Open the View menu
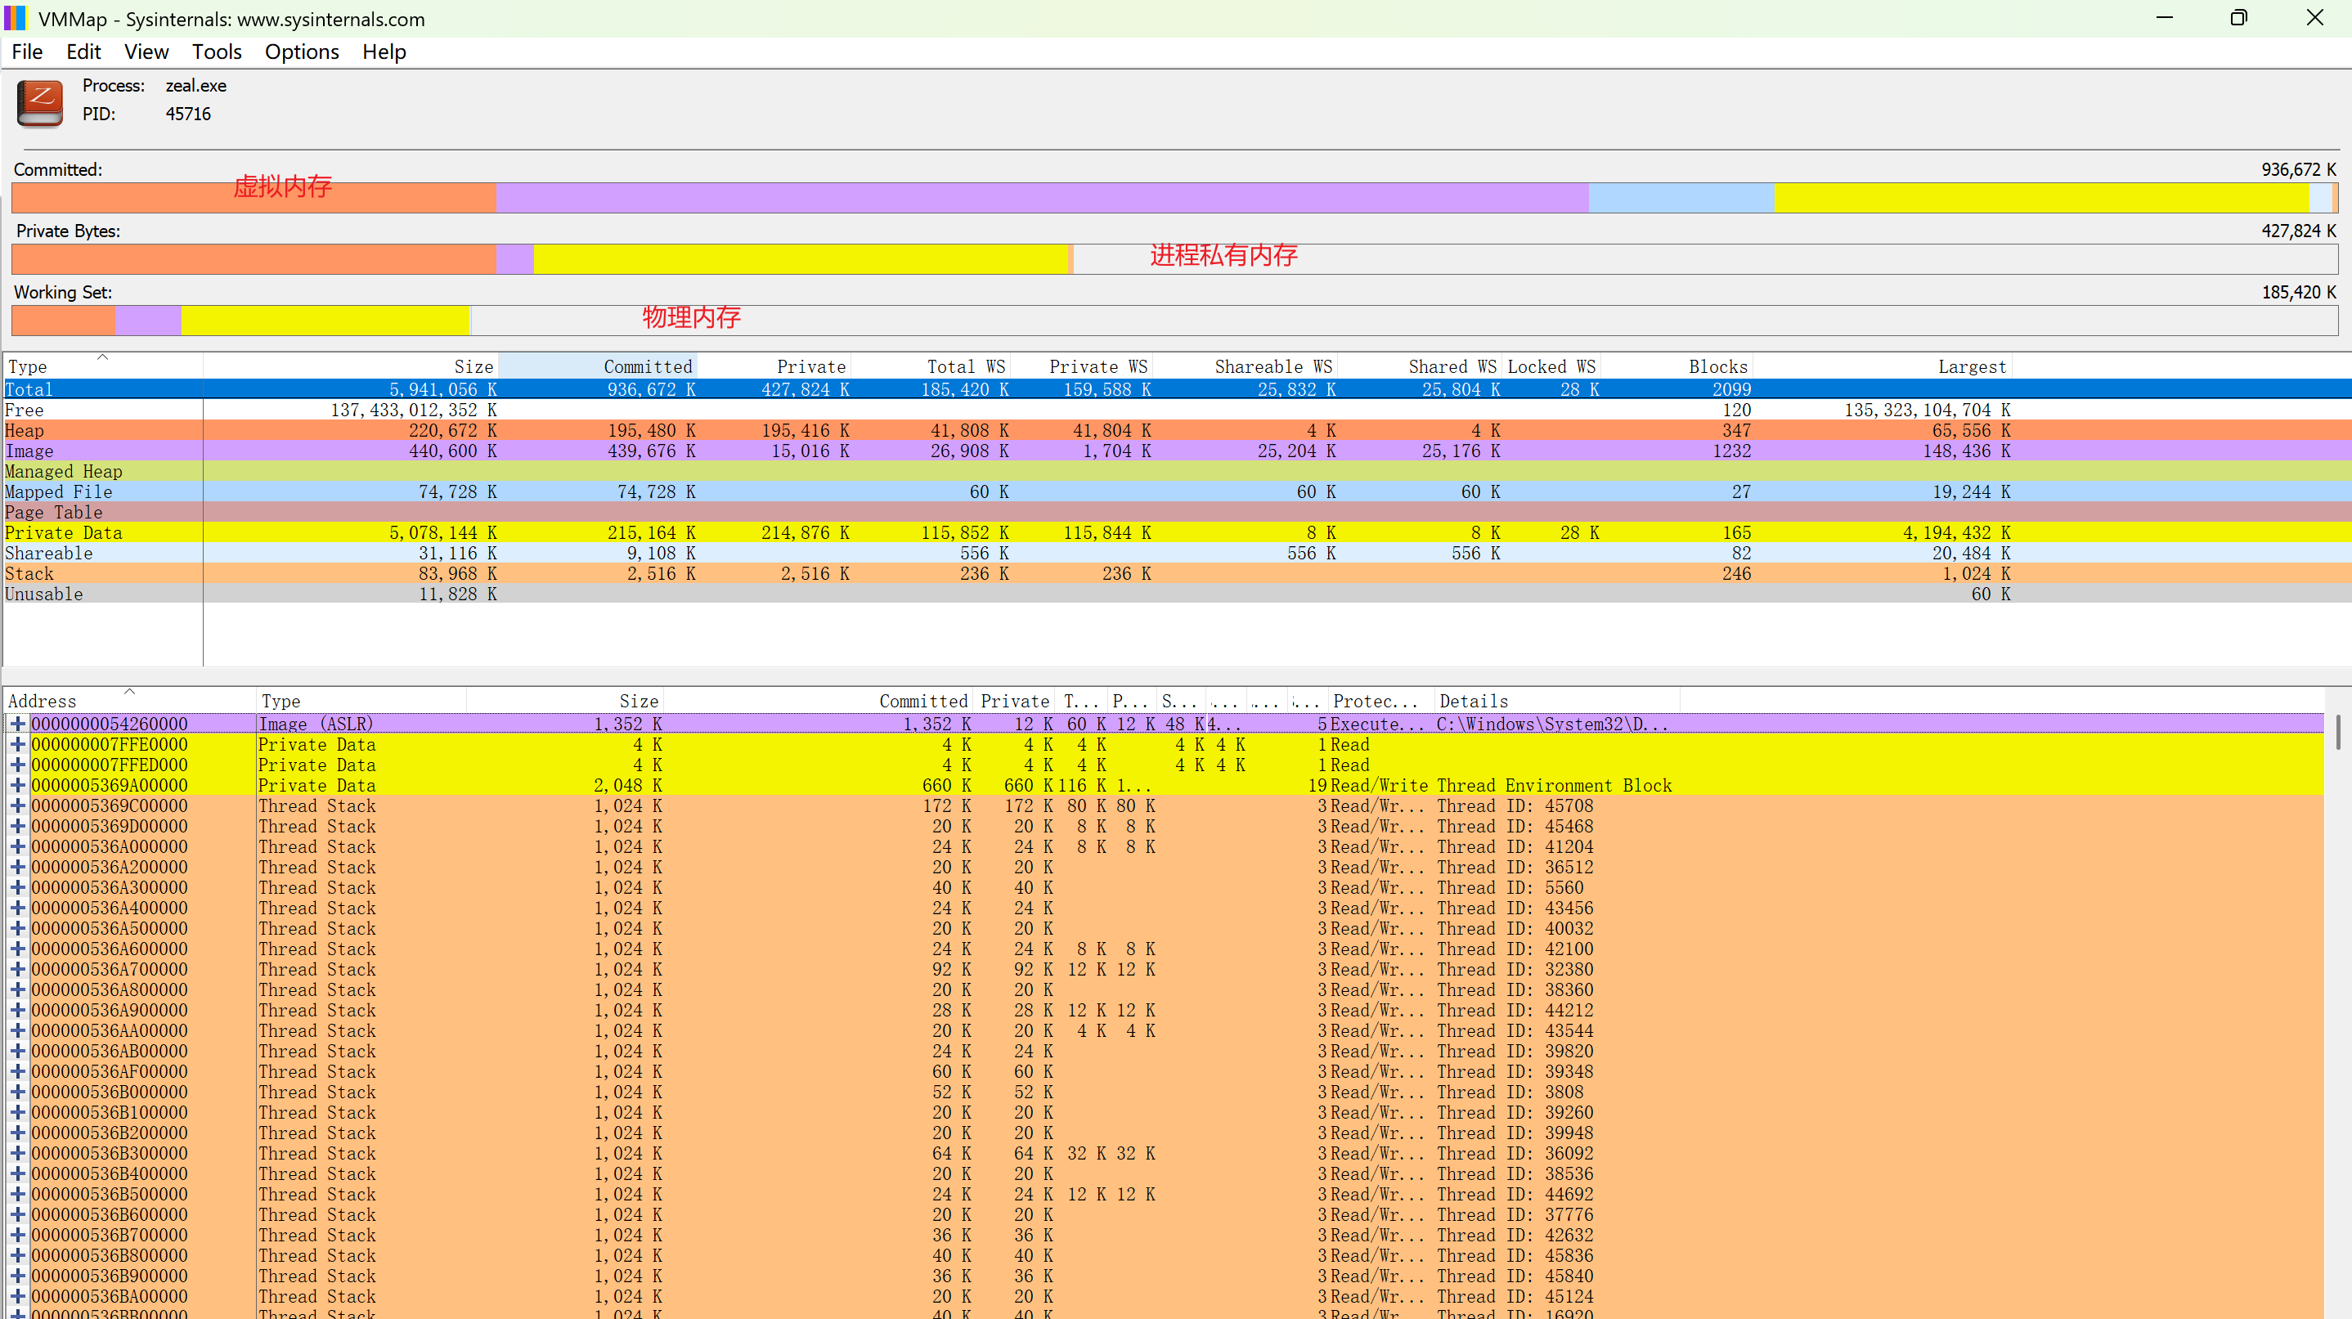This screenshot has width=2352, height=1319. point(146,52)
